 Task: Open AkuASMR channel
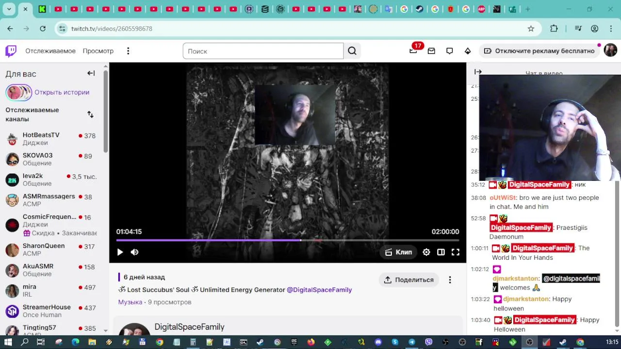(x=51, y=270)
